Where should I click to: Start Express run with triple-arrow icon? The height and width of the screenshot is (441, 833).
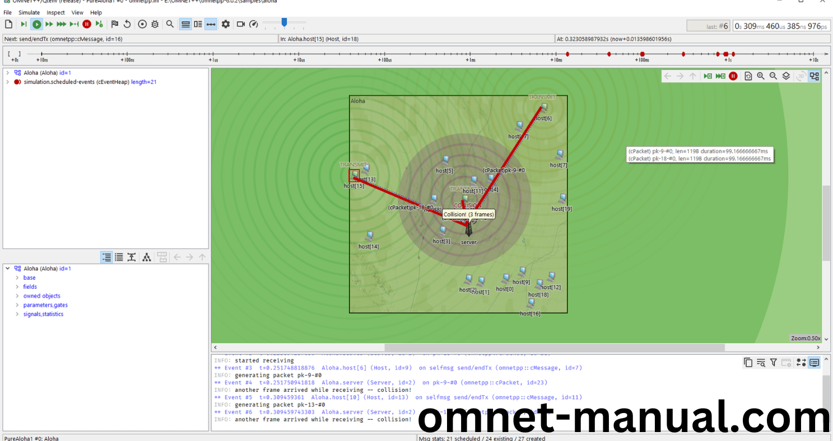point(62,24)
